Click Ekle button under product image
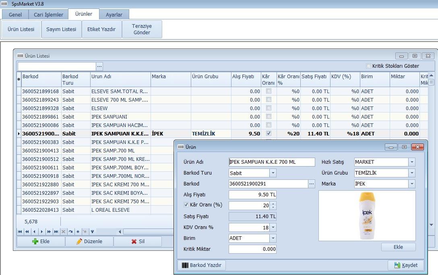The width and height of the screenshot is (438, 275). click(398, 247)
